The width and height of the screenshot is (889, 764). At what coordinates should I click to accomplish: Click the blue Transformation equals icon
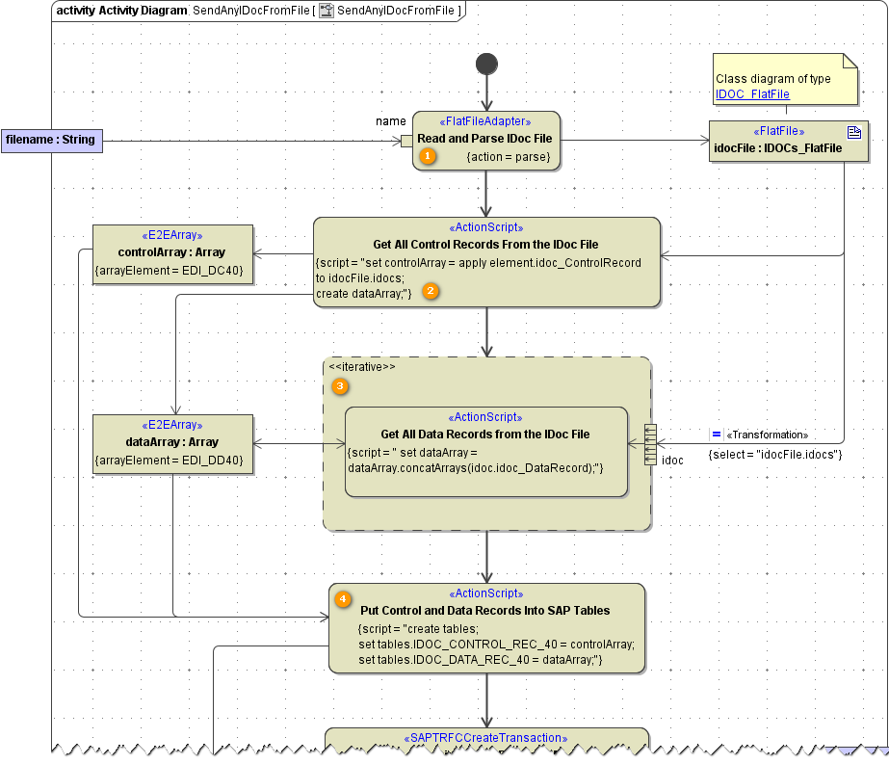(716, 435)
